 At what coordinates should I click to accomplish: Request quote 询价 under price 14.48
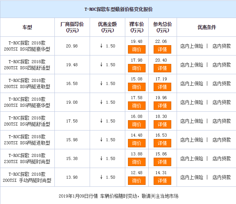137,143
